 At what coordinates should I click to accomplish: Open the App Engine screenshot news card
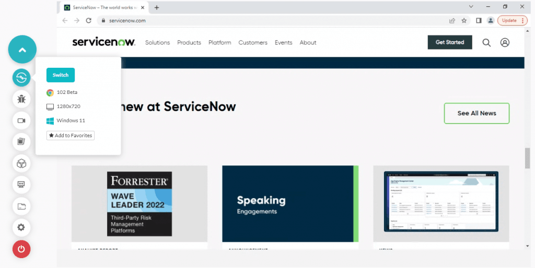pos(441,204)
